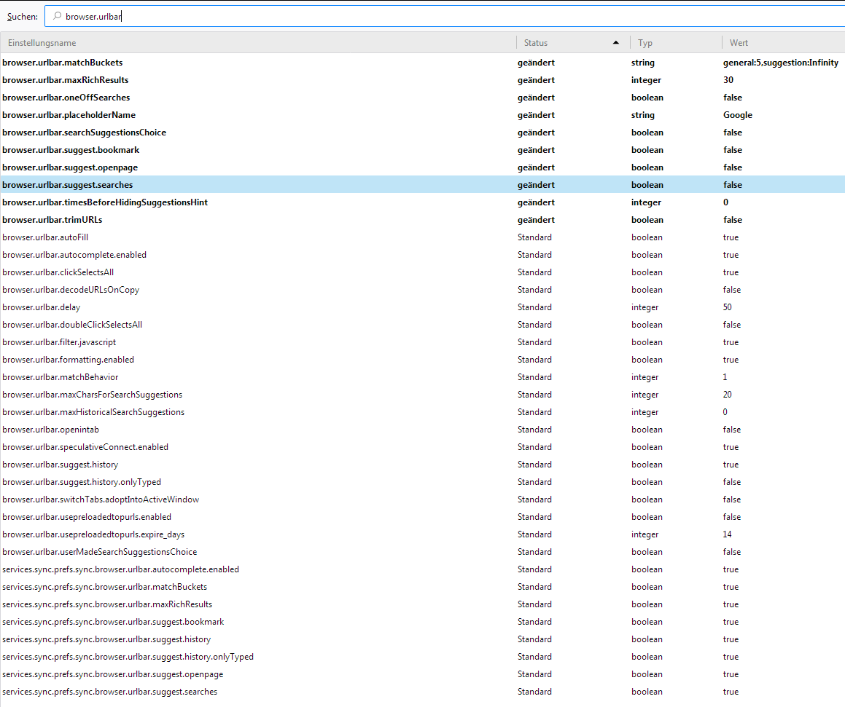Click integer type of timesBeforeHidingSuggestionsHint
The width and height of the screenshot is (845, 707).
[x=646, y=202]
